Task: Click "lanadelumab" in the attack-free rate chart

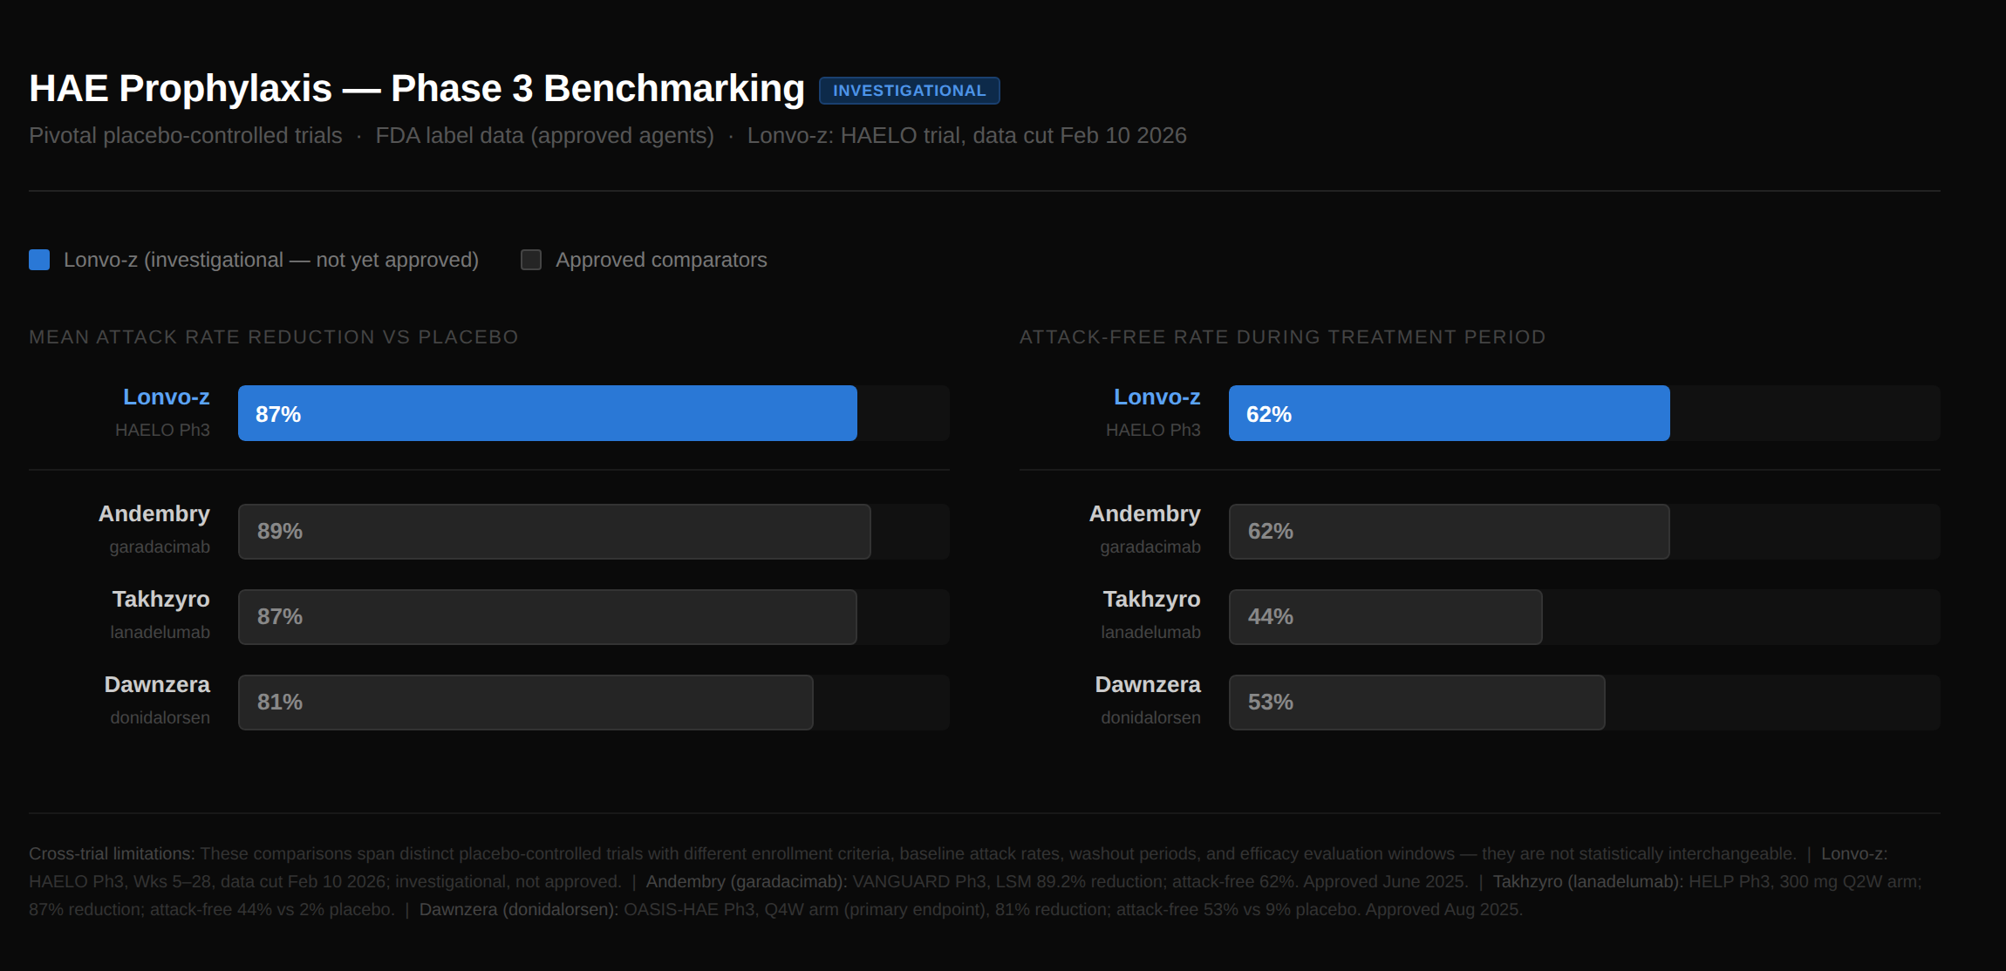Action: 1150,632
